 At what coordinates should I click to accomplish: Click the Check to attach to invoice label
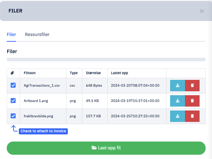click(43, 131)
